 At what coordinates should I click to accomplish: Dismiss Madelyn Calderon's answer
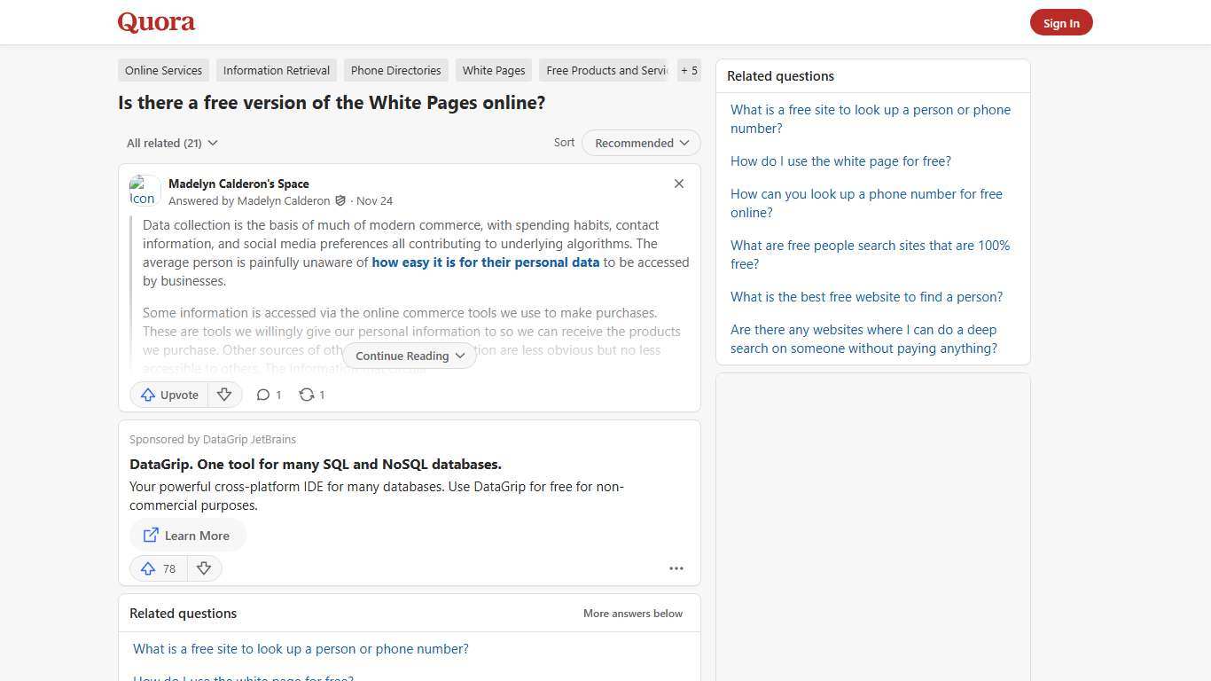679,184
